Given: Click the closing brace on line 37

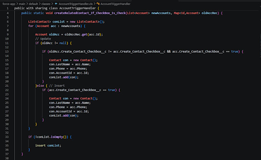Looking at the screenshot, I should tap(22, 154).
